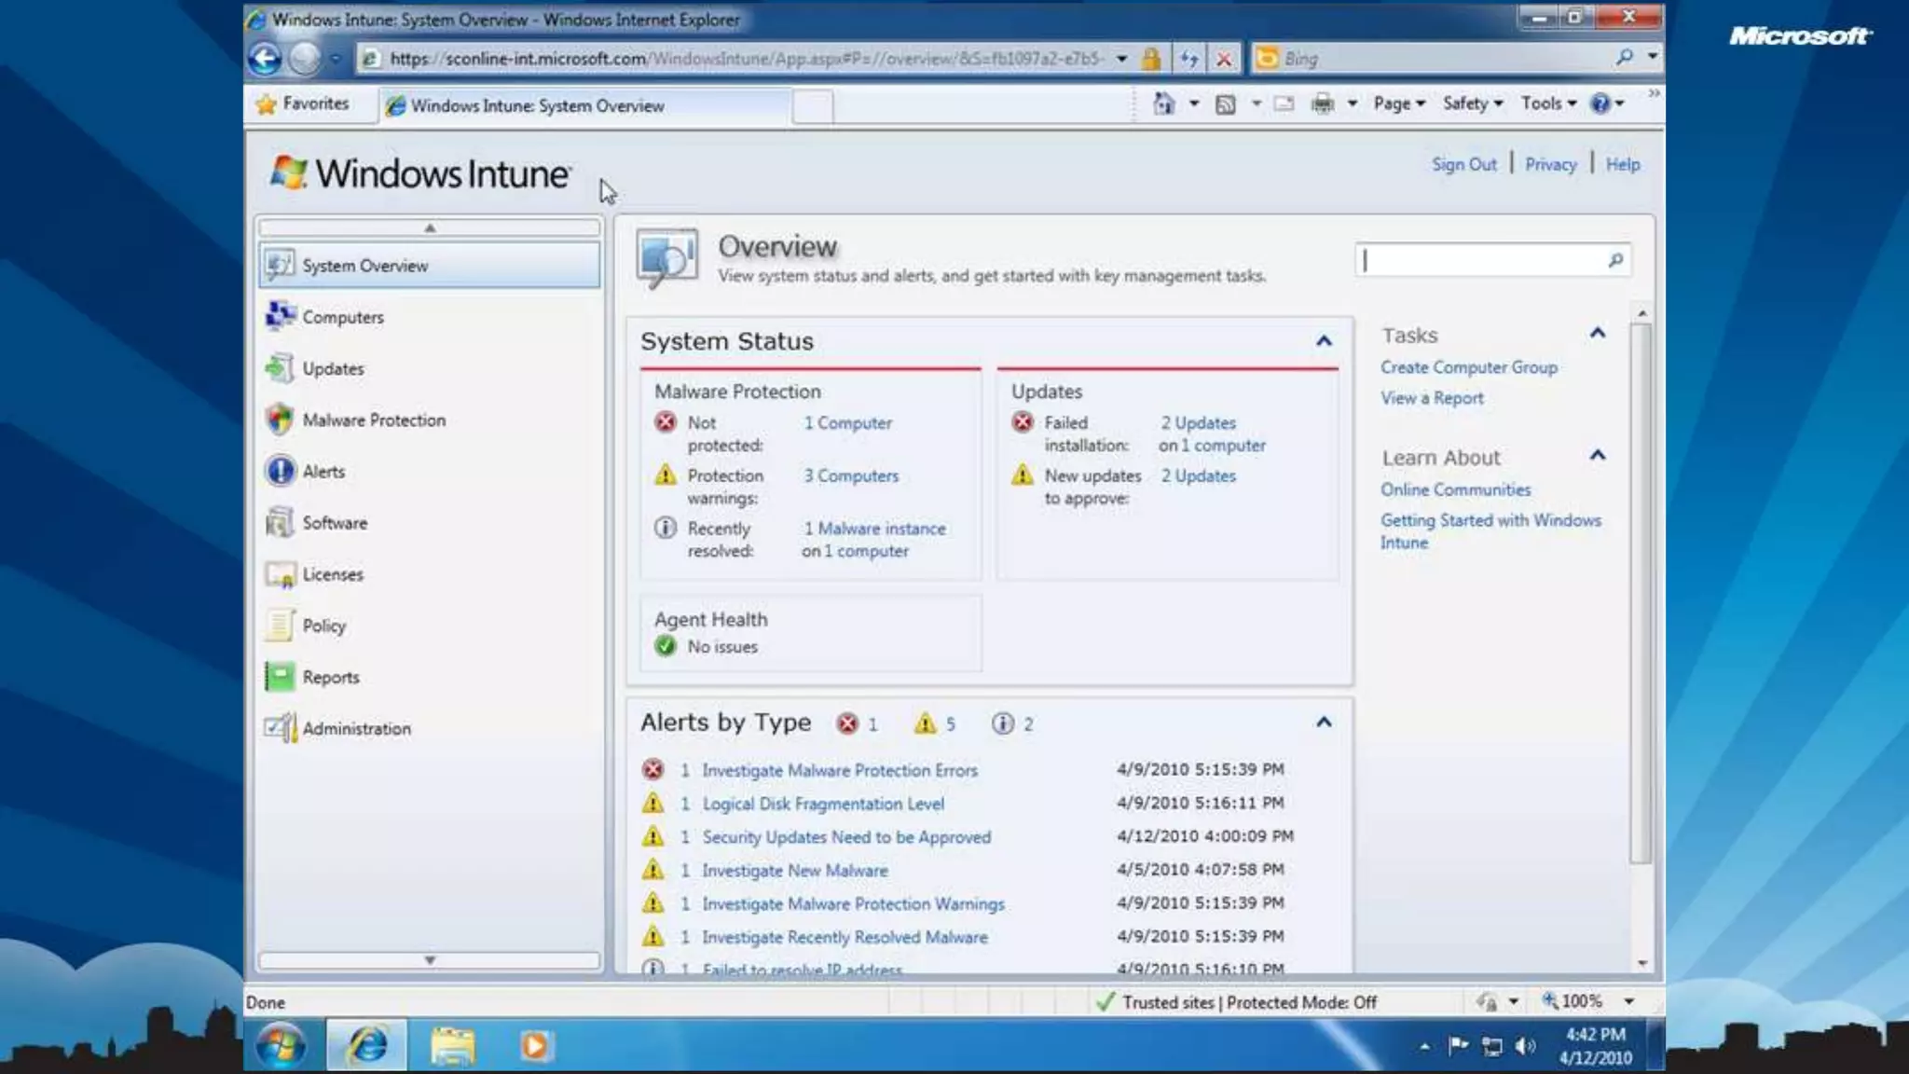Click the Sign Out link
Image resolution: width=1909 pixels, height=1074 pixels.
tap(1463, 164)
